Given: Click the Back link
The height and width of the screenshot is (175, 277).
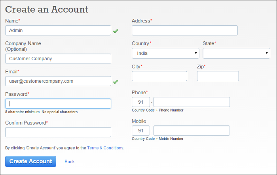Looking at the screenshot, I should (x=70, y=162).
